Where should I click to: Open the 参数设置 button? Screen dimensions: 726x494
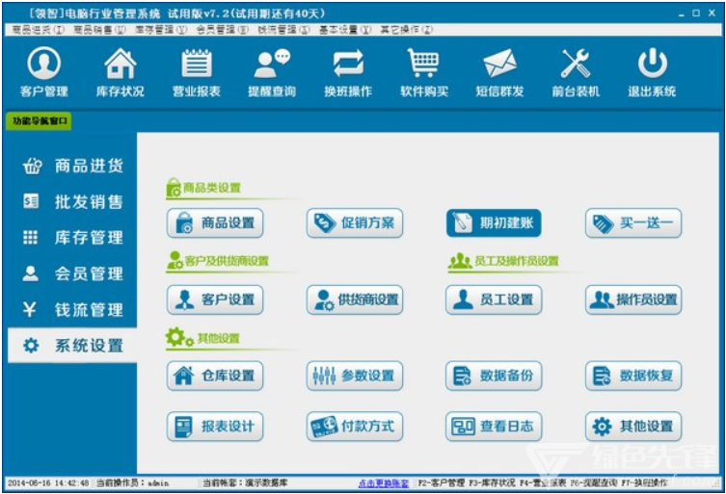click(355, 376)
